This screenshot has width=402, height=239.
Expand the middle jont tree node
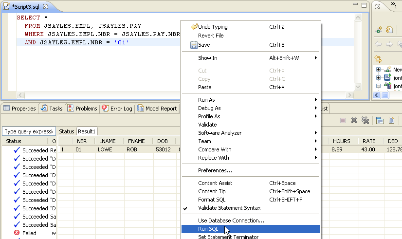[x=378, y=78]
